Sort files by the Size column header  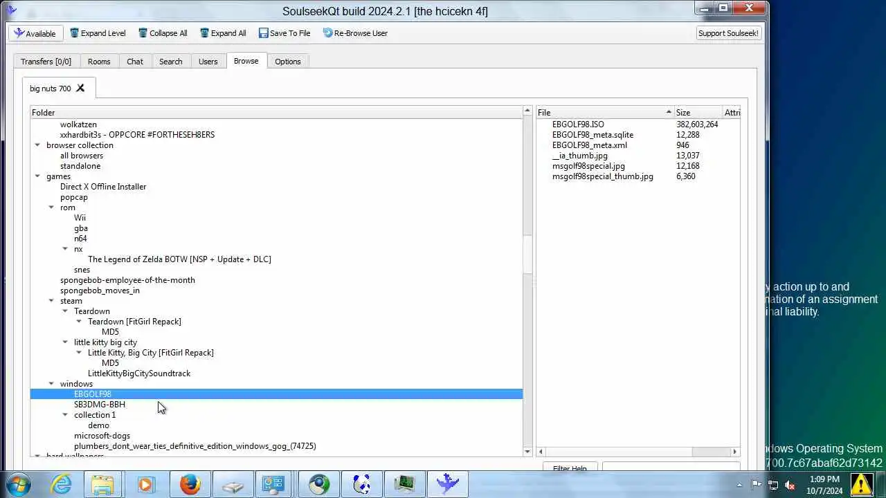point(698,113)
